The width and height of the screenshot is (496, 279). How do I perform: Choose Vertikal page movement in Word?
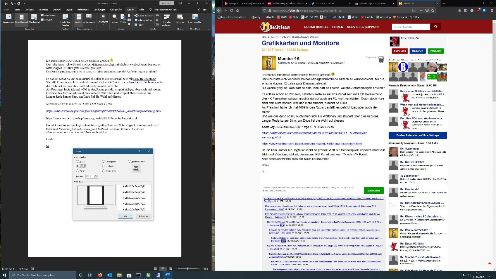click(x=78, y=19)
